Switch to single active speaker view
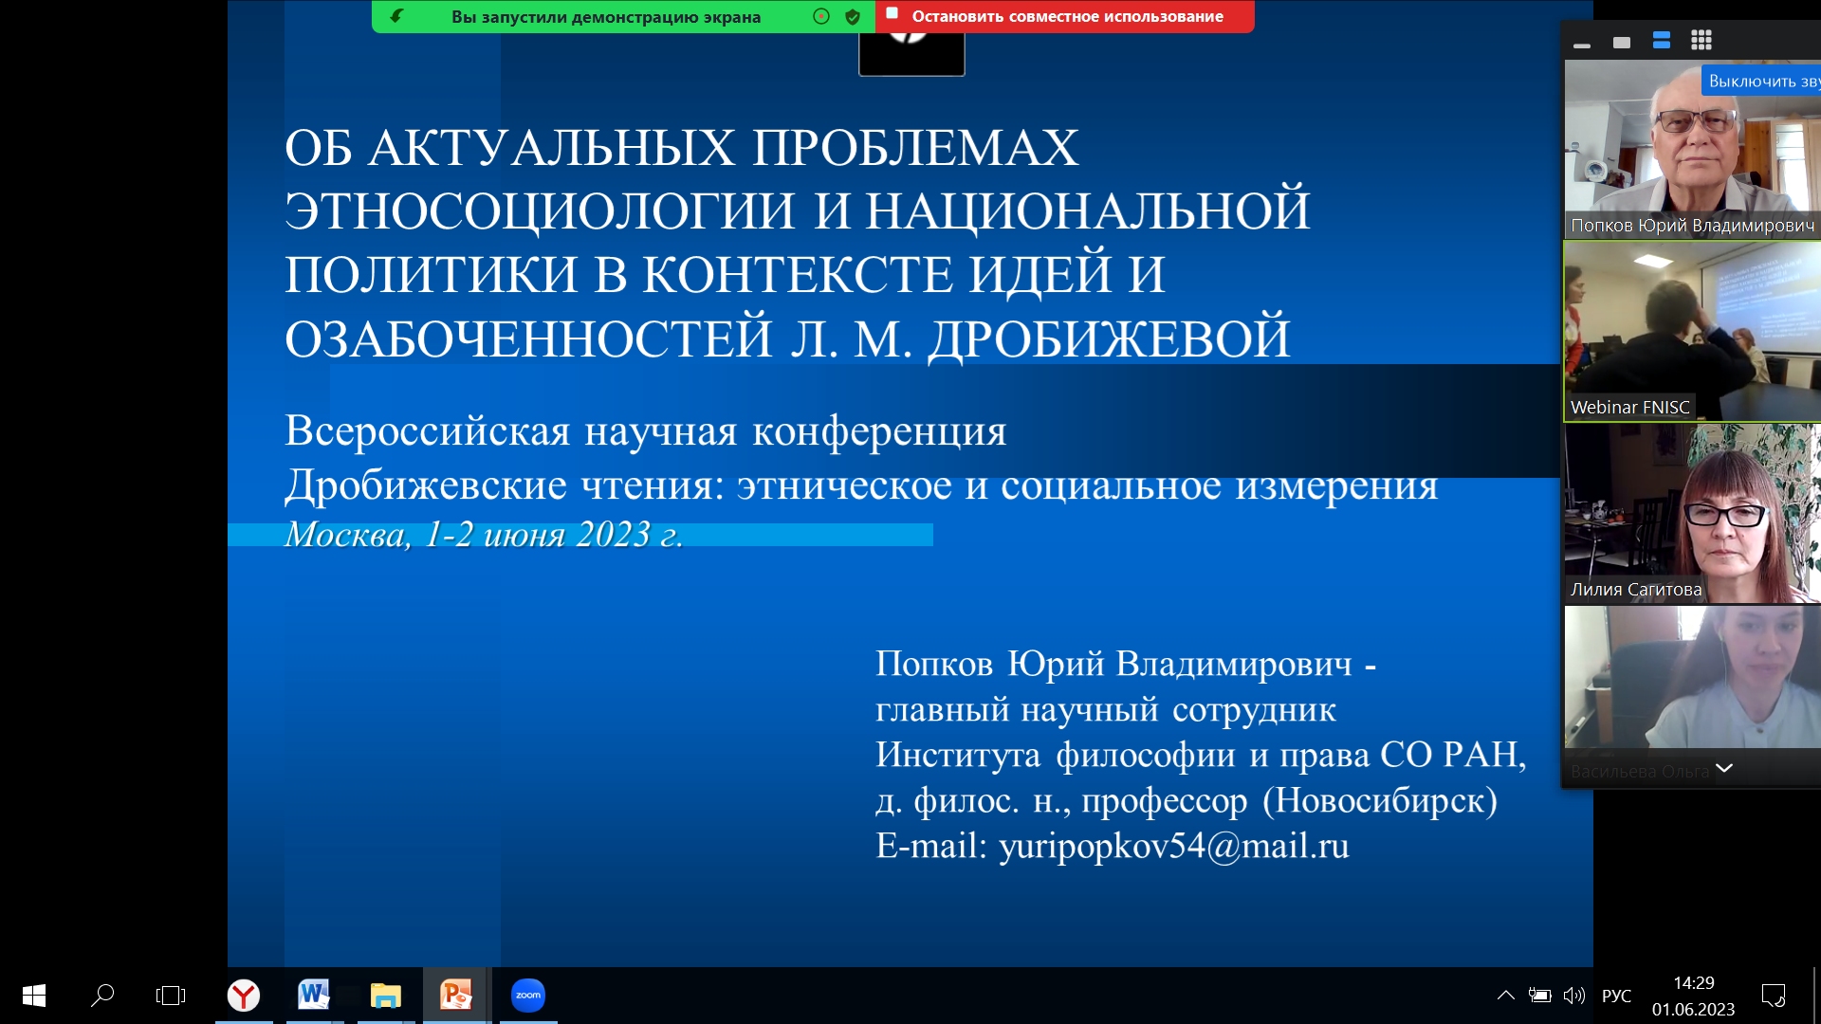Screen dimensions: 1821x1024 1621,43
